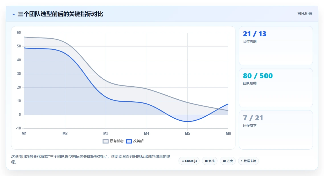
Task: Click the 迁移成本 card label
Action: (x=250, y=125)
